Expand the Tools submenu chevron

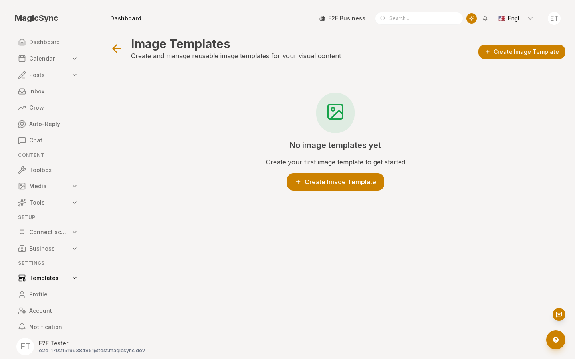(x=75, y=203)
